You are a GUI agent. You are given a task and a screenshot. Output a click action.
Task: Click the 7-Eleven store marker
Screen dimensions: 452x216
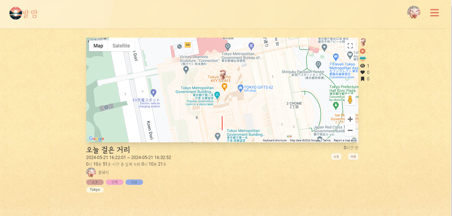(x=336, y=57)
